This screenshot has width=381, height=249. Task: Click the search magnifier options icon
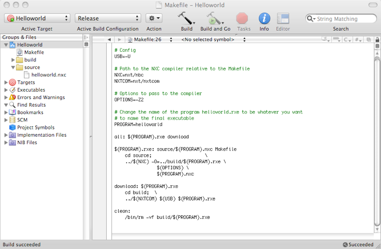pos(311,19)
